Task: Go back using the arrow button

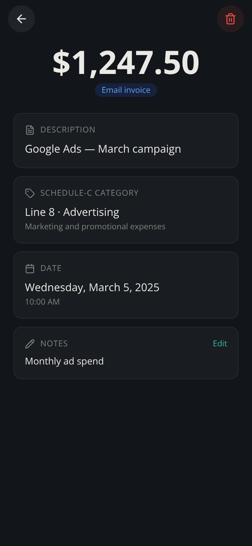Action: pos(22,19)
